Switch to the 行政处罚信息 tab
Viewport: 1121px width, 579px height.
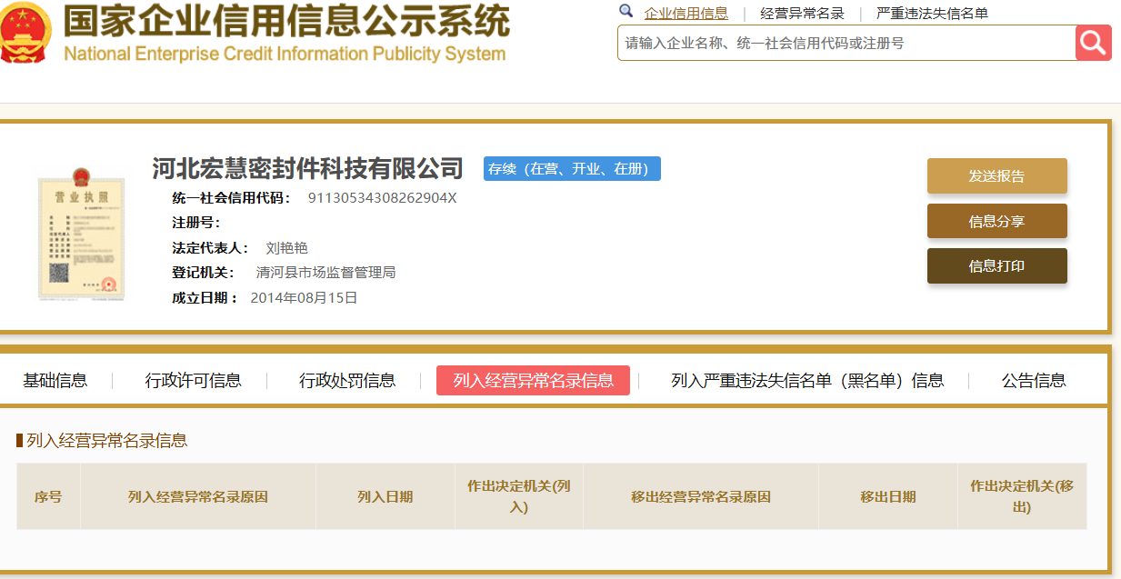[x=347, y=381]
